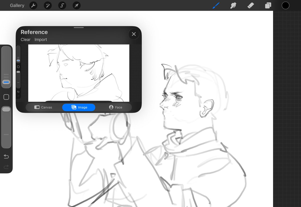Click the Reference panel grab handle
The height and width of the screenshot is (207, 301).
79,28
